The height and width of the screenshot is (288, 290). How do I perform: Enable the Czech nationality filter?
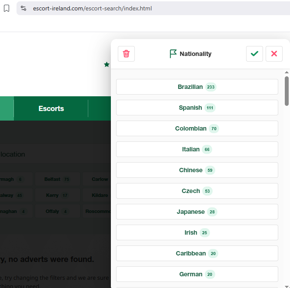[x=197, y=191]
